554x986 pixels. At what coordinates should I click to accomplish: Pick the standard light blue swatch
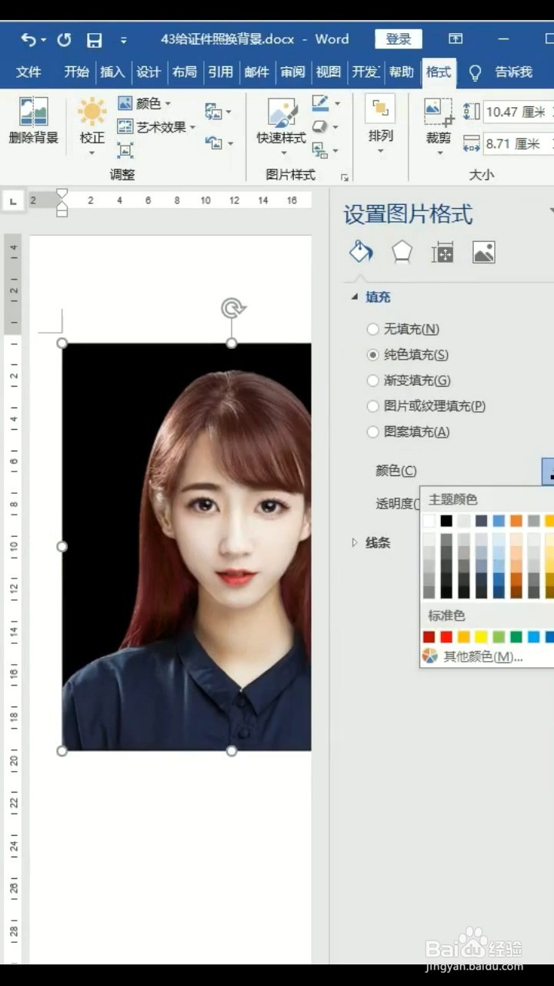[x=534, y=637]
